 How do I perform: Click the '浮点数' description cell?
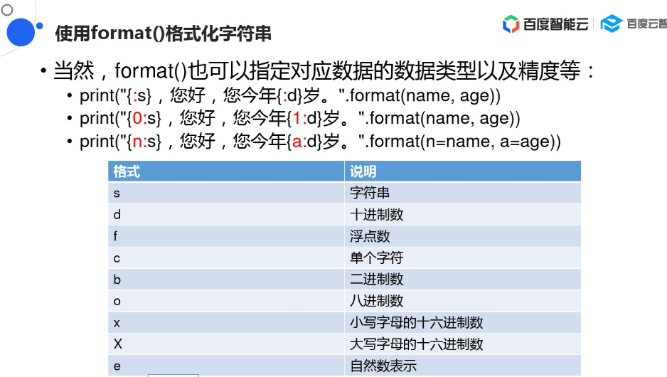pyautogui.click(x=462, y=236)
